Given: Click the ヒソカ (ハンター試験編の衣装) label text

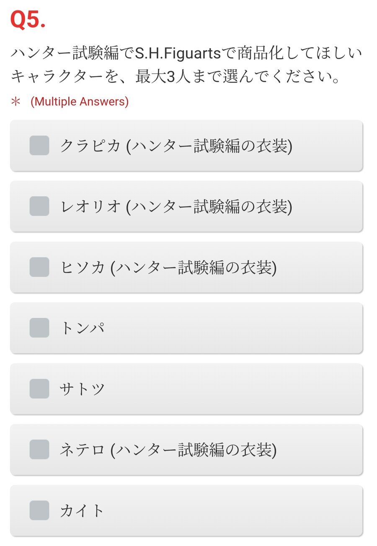Looking at the screenshot, I should (168, 268).
